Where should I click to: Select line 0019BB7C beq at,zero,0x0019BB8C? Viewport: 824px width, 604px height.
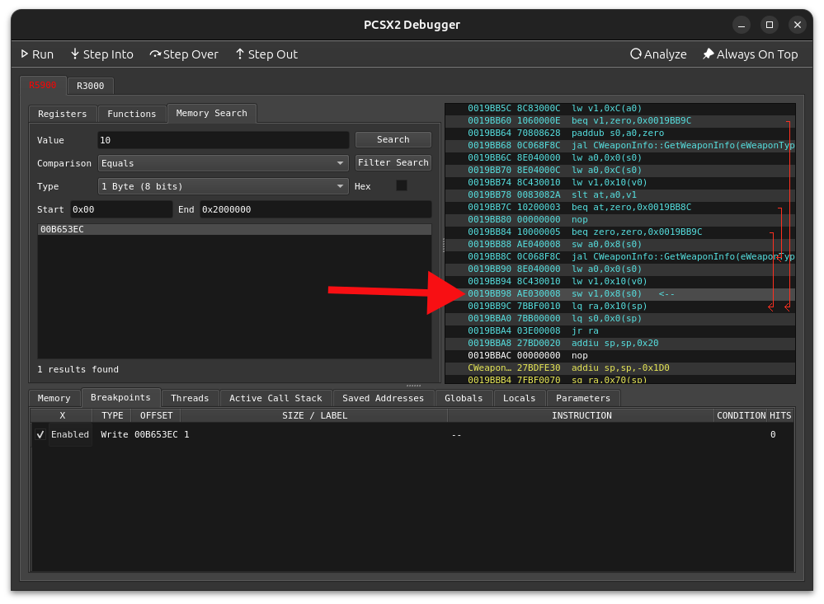619,207
